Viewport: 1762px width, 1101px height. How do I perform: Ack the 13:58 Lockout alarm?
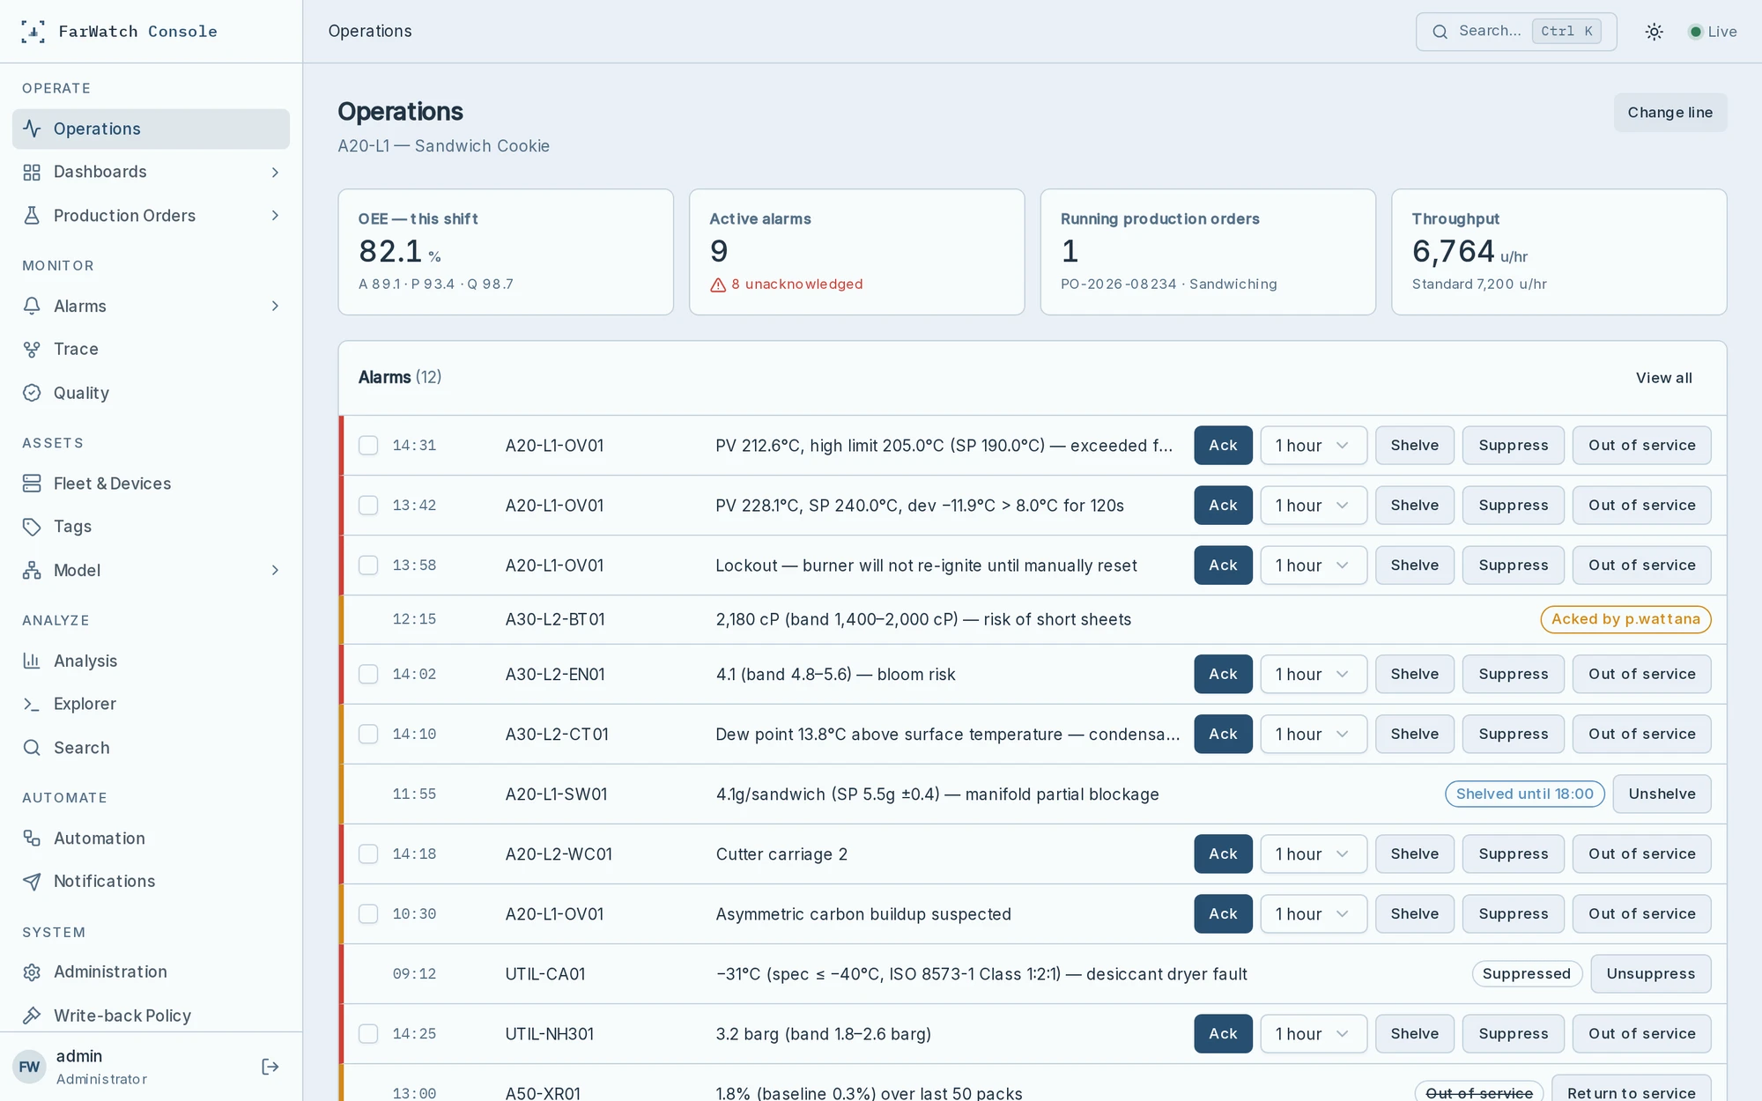[1223, 565]
